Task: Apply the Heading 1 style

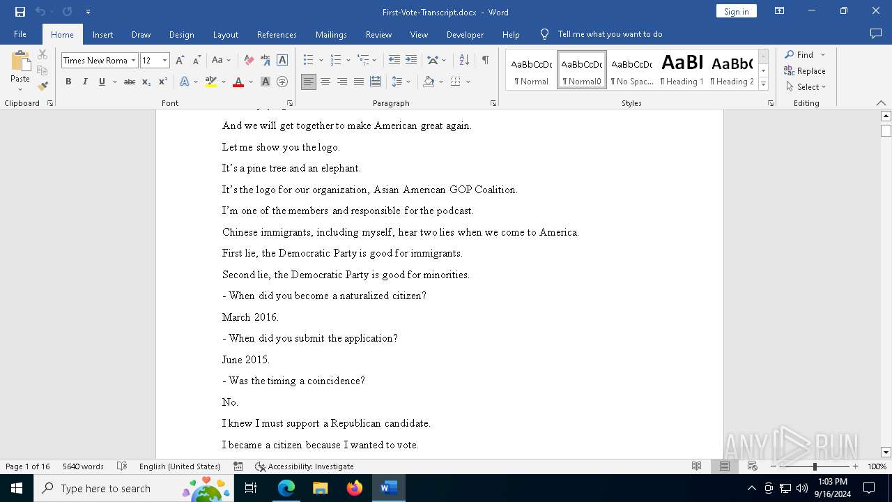Action: (682, 70)
